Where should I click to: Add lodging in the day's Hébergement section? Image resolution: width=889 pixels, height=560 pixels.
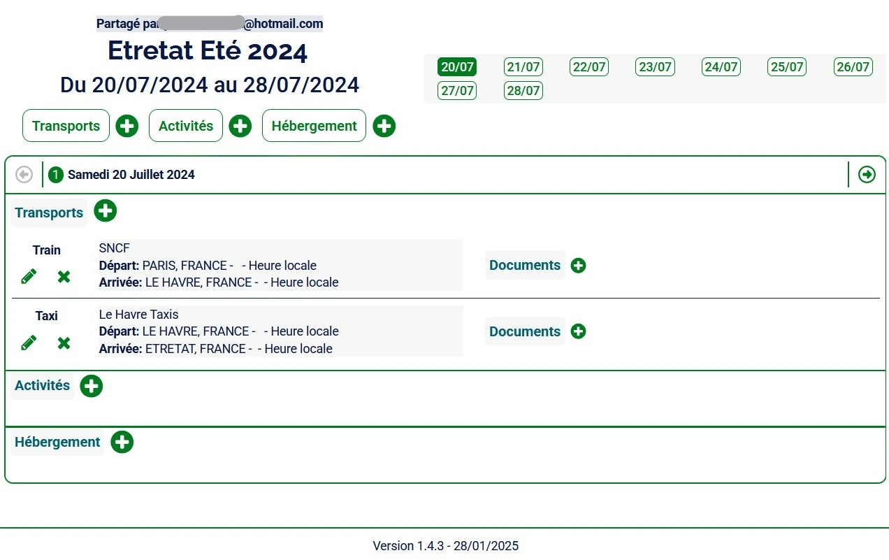pyautogui.click(x=122, y=442)
